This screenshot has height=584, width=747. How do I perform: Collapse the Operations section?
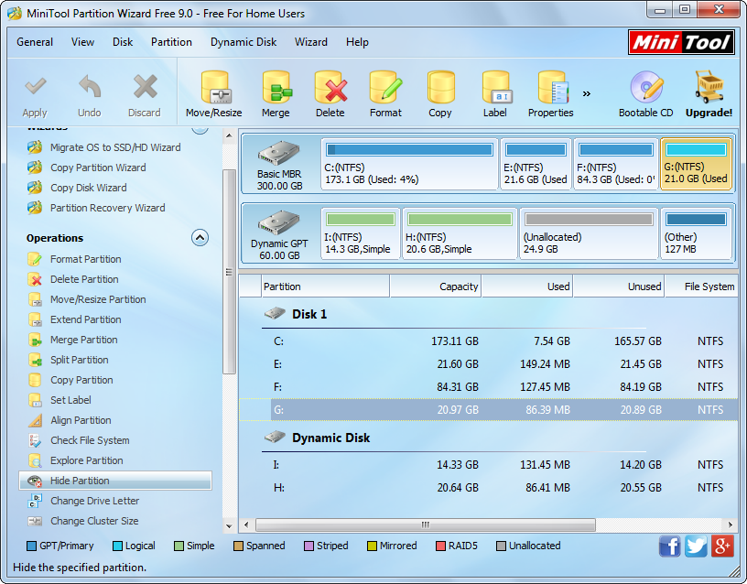pos(200,238)
